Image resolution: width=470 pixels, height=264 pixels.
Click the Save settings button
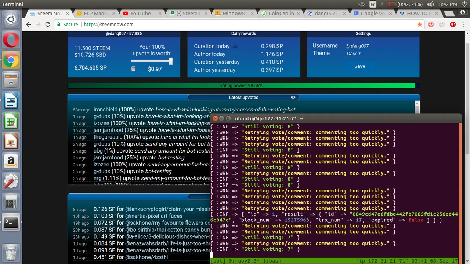click(359, 66)
